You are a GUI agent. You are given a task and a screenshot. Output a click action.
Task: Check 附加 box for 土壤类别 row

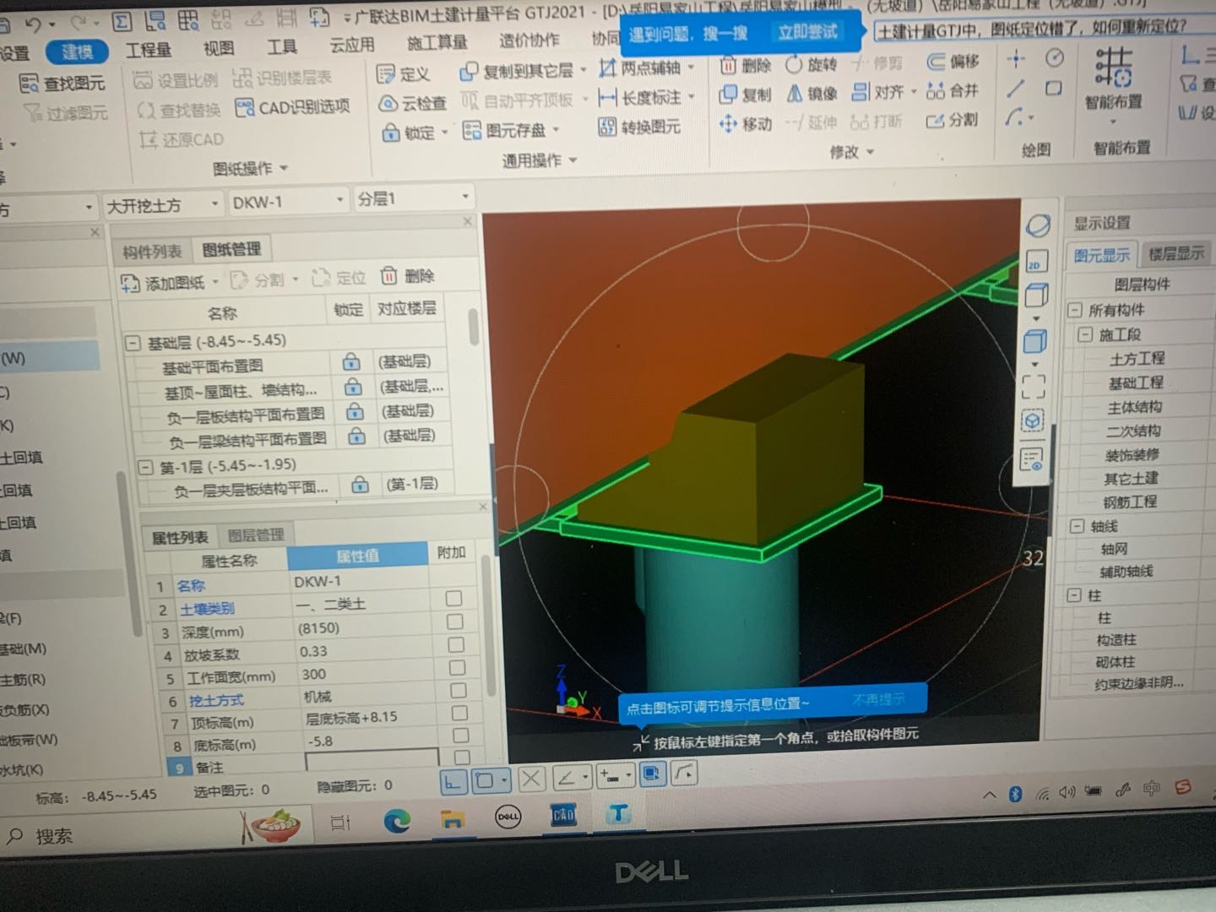[453, 599]
